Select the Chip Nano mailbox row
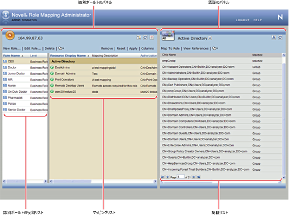This screenshot has width=289, height=215. click(x=221, y=55)
